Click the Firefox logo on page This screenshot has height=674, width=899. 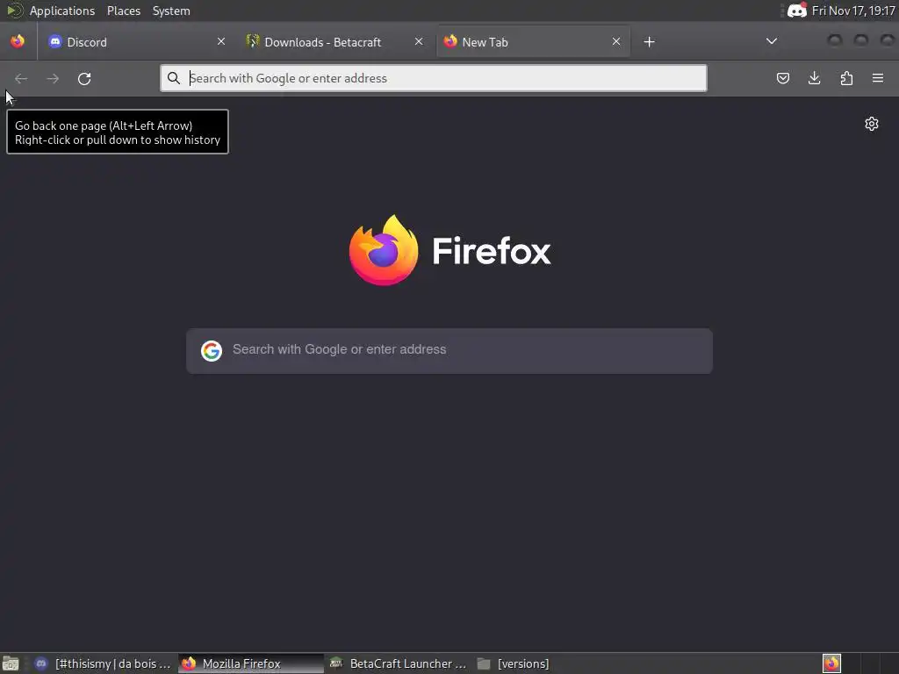pyautogui.click(x=384, y=250)
